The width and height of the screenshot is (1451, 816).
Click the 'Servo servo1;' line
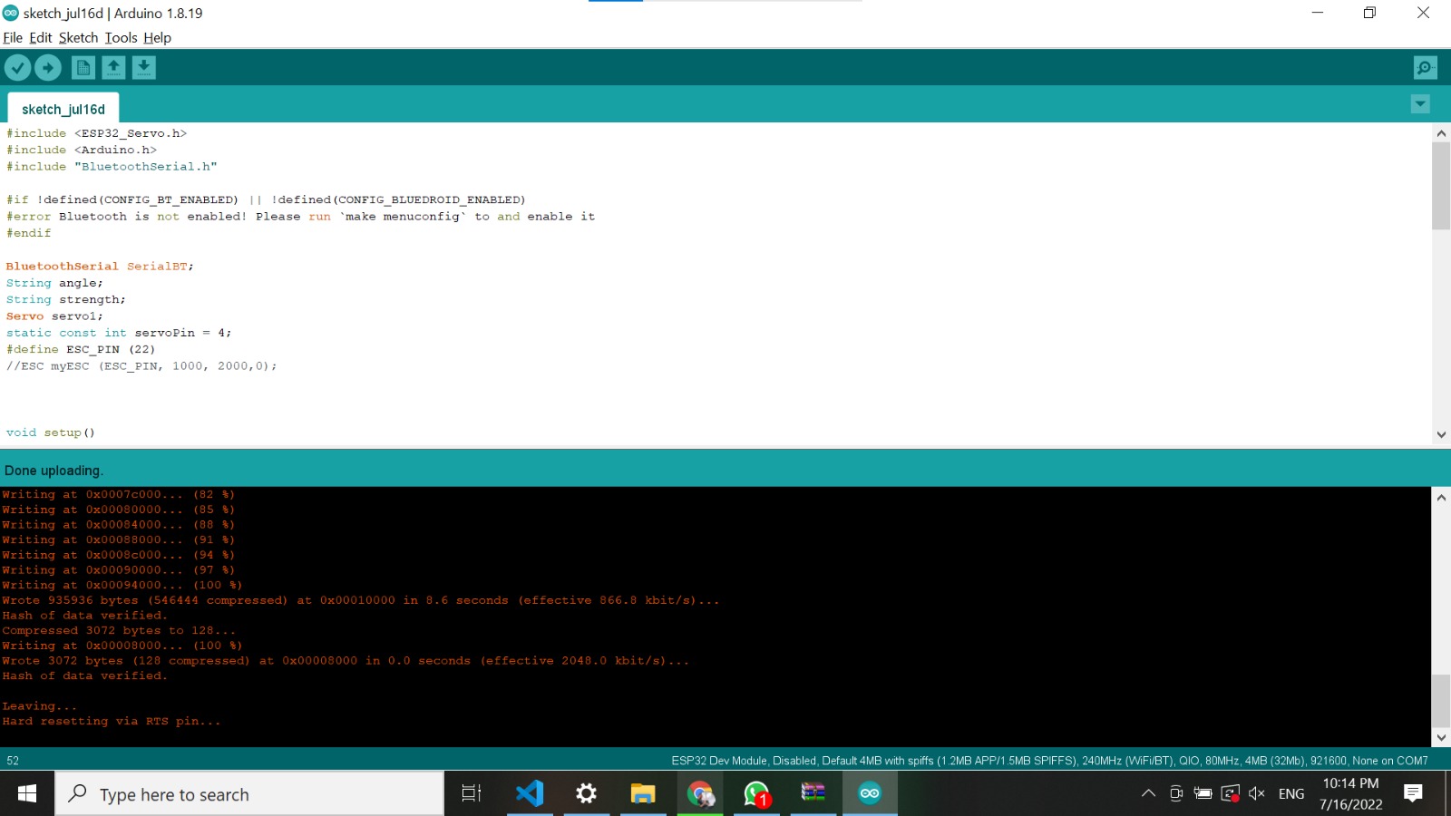click(x=54, y=316)
